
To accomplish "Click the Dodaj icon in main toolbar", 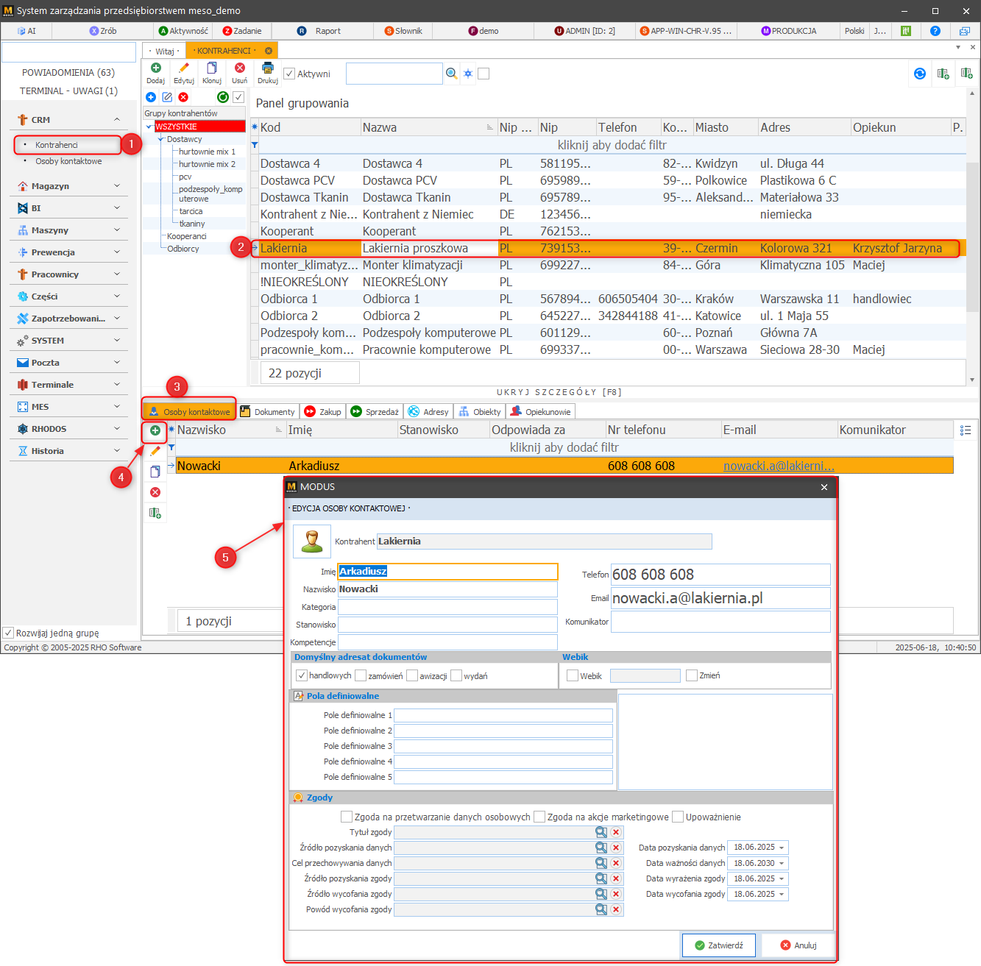I will [x=155, y=68].
